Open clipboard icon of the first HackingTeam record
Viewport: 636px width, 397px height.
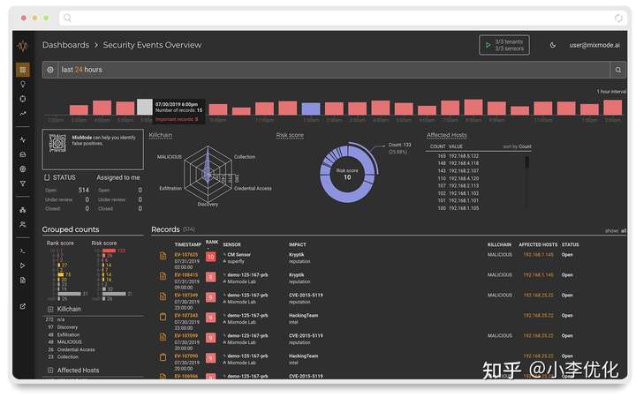coord(163,317)
